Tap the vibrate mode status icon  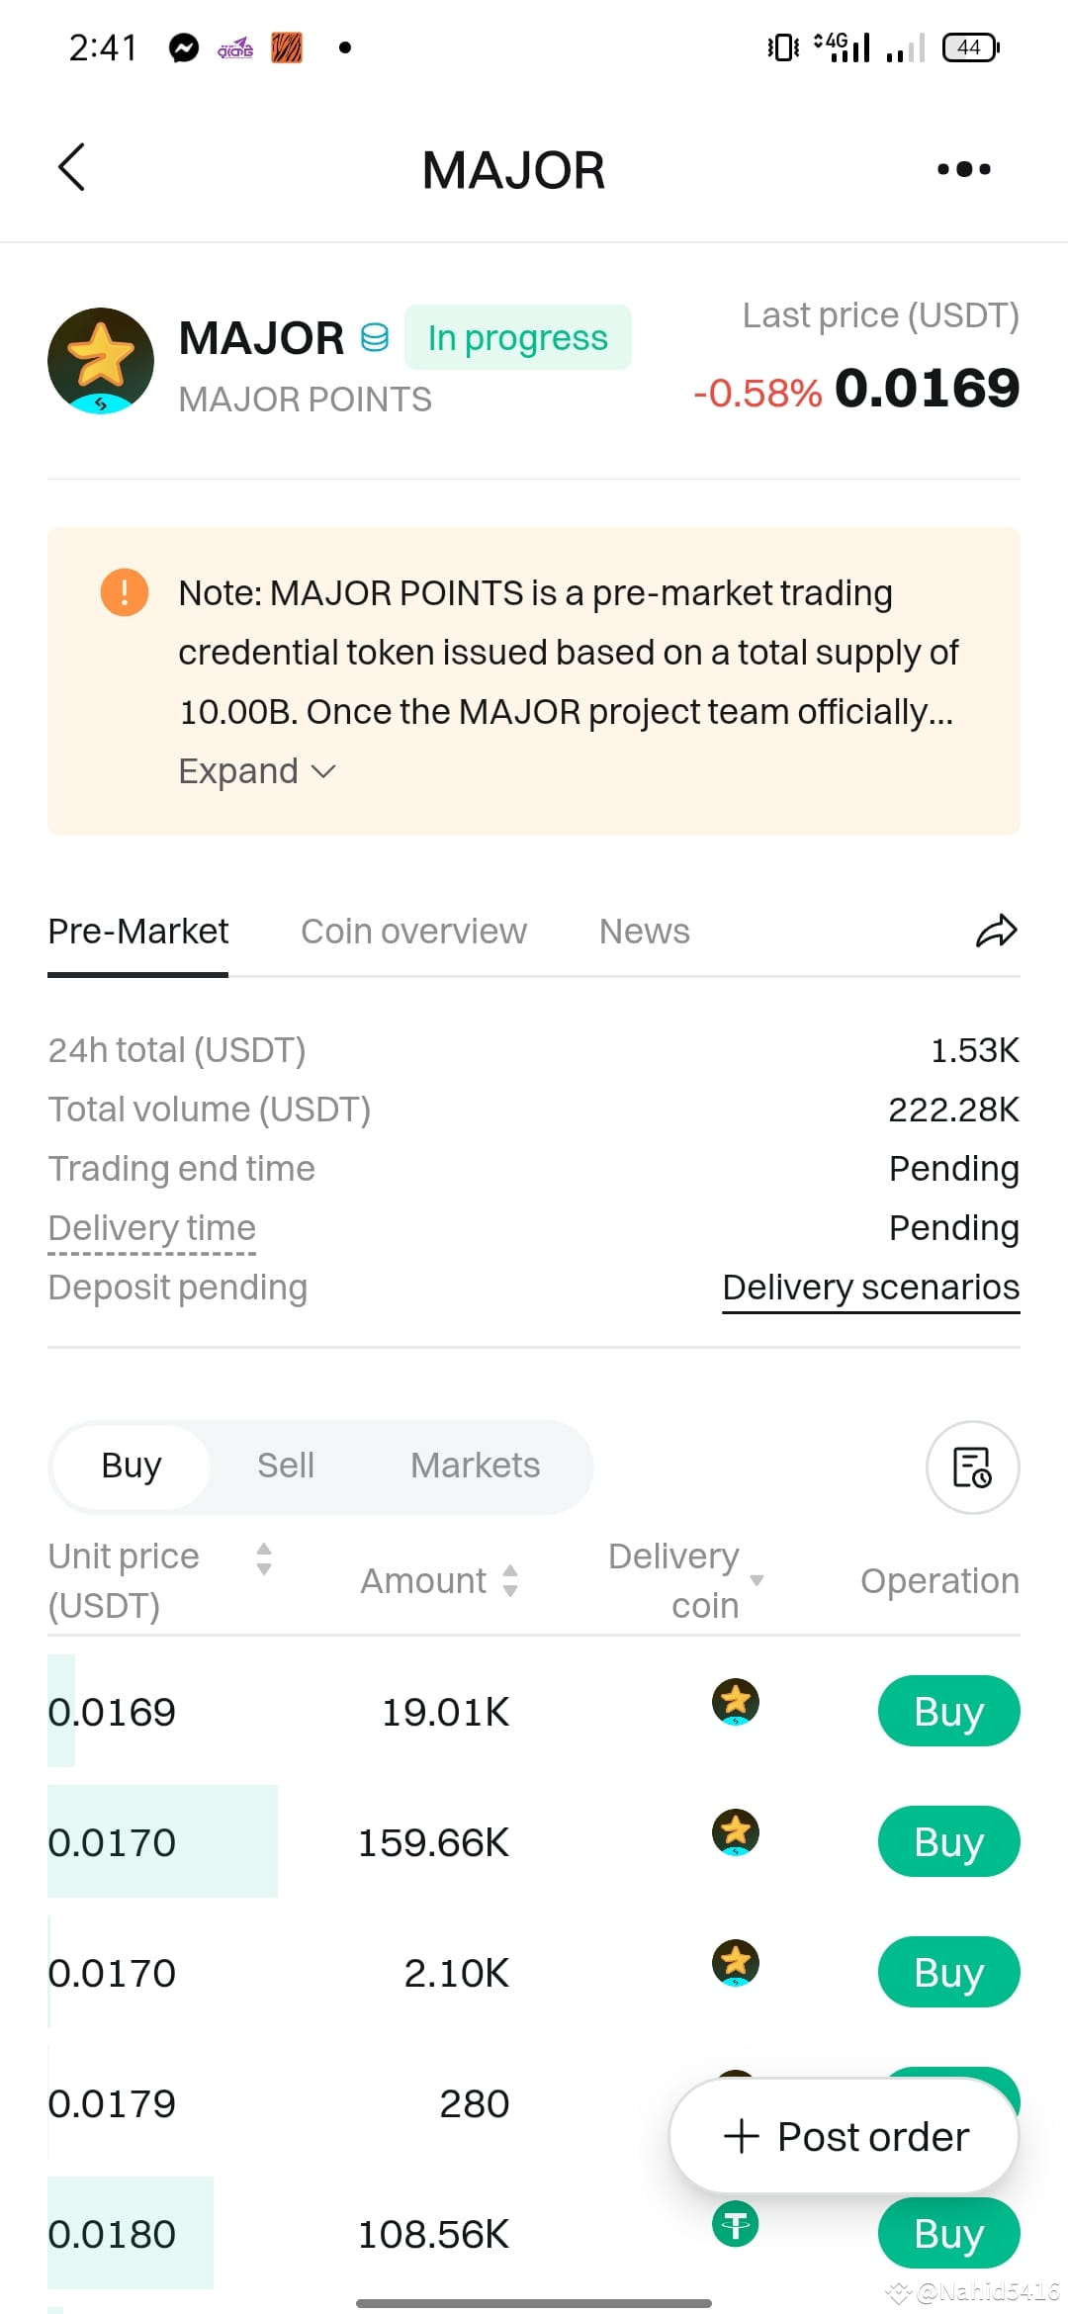(783, 46)
